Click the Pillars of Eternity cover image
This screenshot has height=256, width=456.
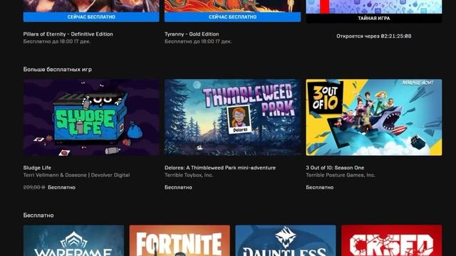pyautogui.click(x=91, y=6)
